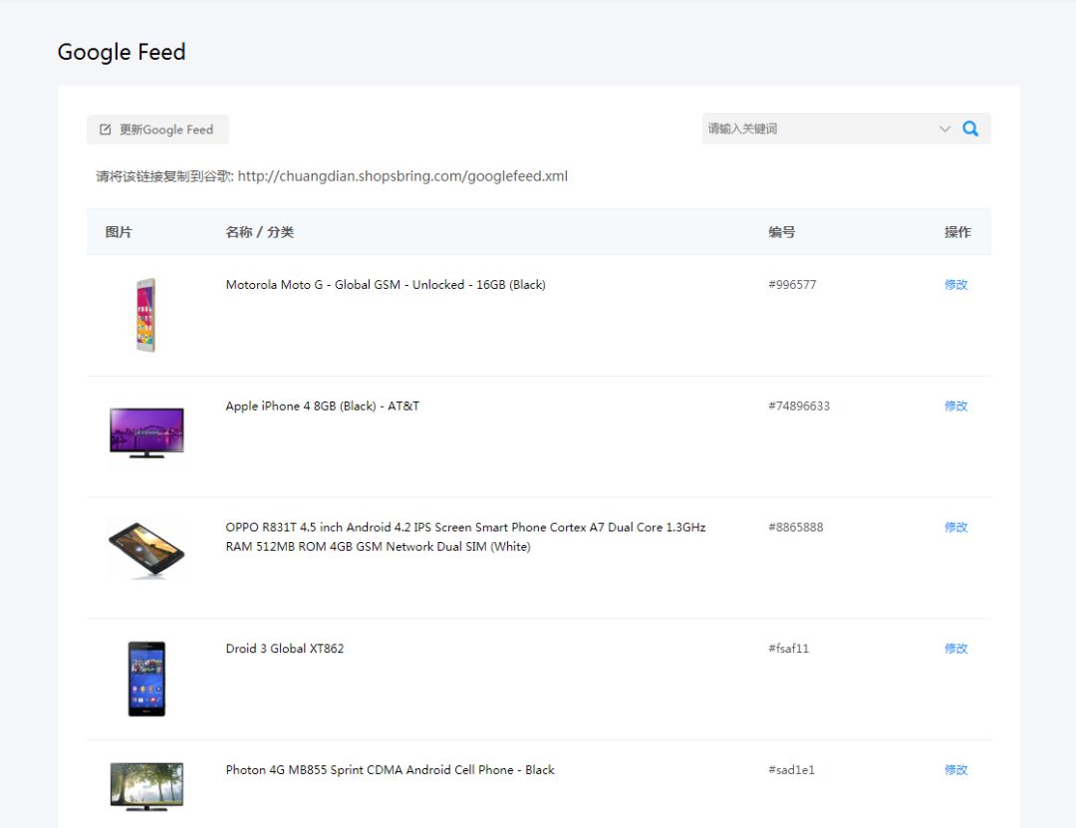Select the Motorola Moto G product title

coord(385,285)
